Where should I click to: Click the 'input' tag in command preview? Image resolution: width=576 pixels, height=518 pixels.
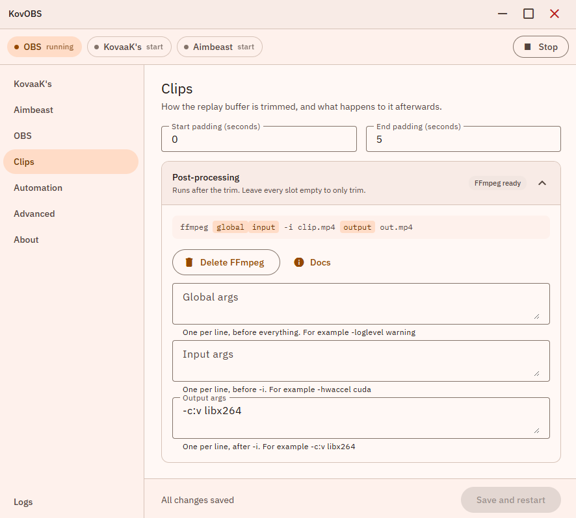pos(263,227)
